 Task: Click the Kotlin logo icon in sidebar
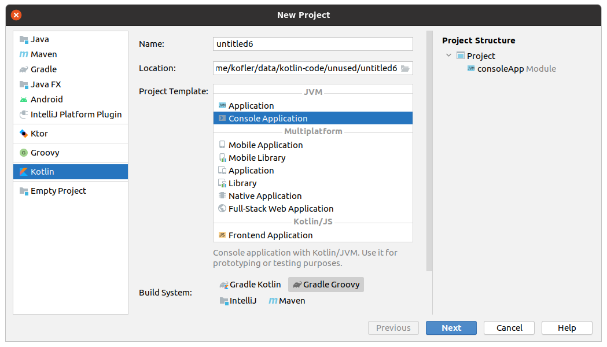click(24, 172)
